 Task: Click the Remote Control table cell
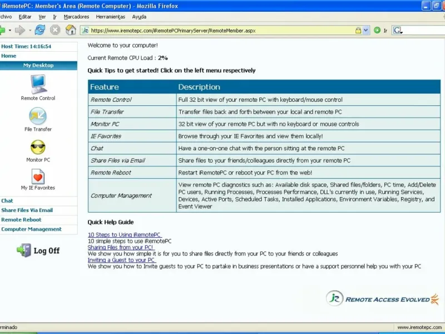click(x=132, y=100)
